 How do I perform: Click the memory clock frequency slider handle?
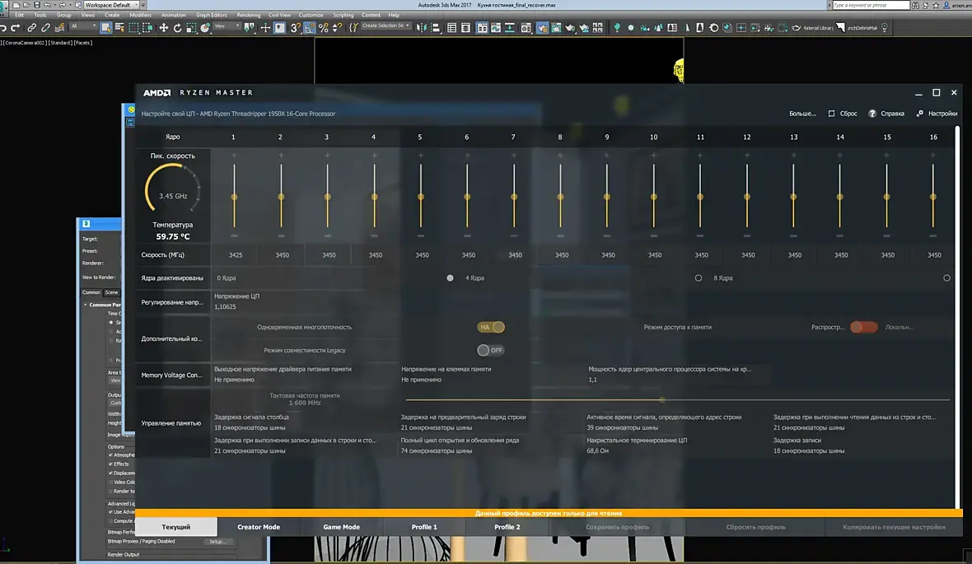click(662, 400)
